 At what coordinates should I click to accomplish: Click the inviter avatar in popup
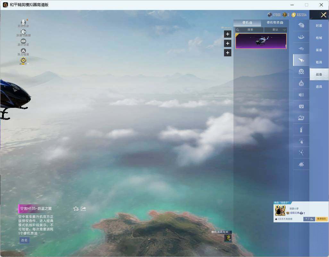(280, 210)
